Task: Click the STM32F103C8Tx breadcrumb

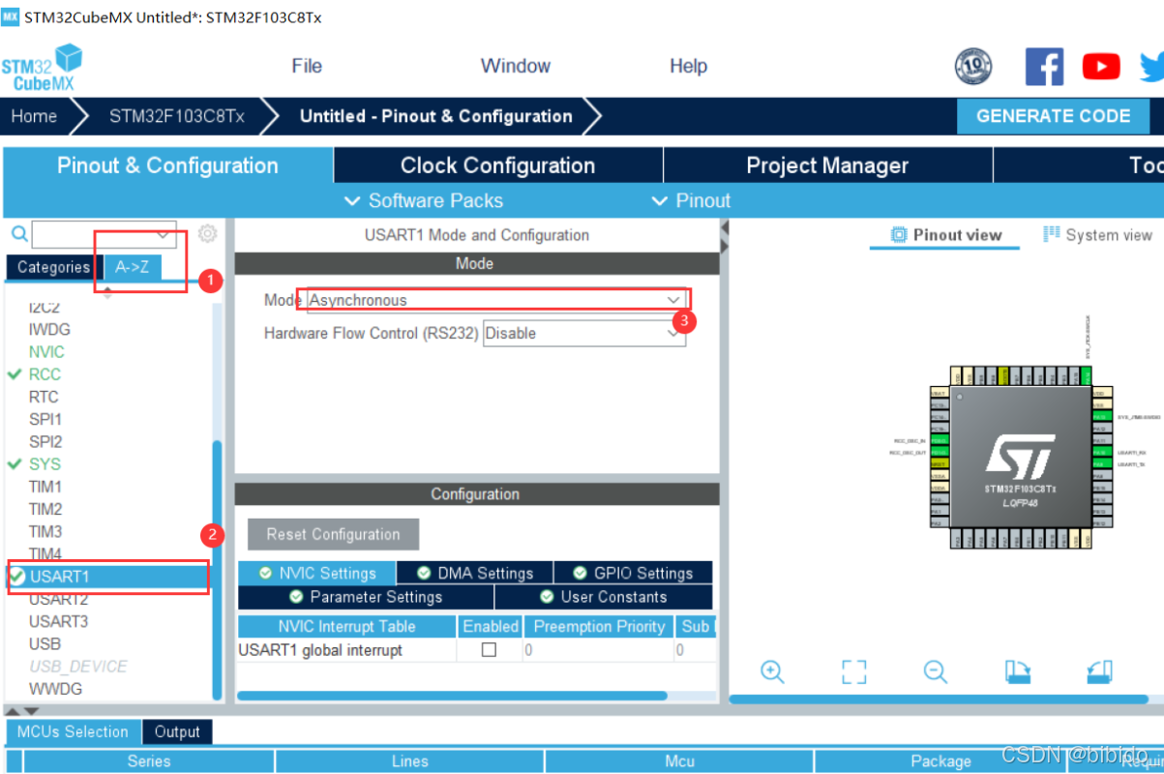Action: tap(176, 116)
